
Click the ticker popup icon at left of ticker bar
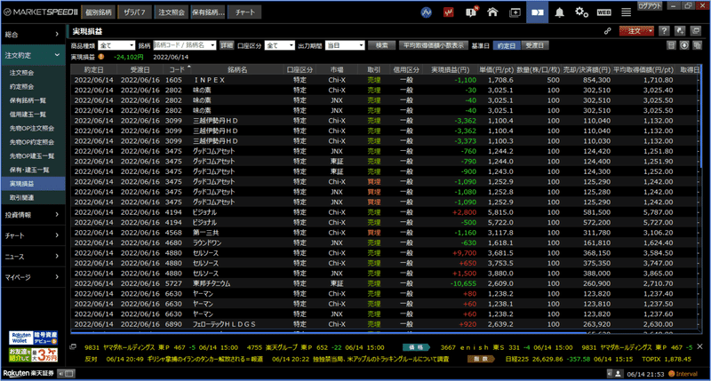point(73,347)
